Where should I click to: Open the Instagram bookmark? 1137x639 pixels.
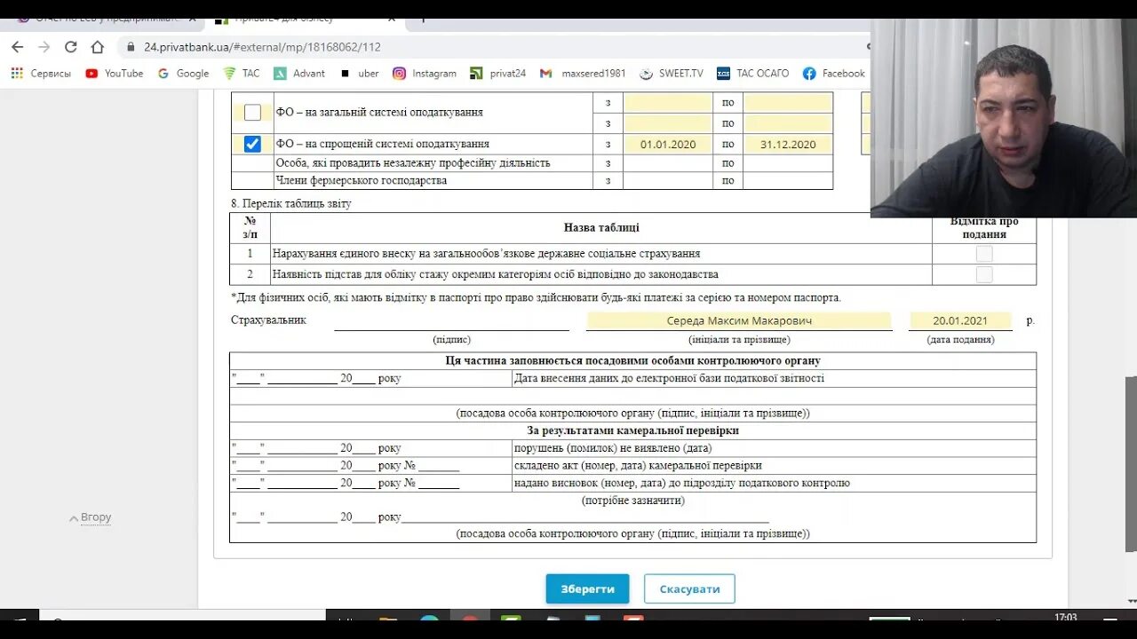point(425,74)
